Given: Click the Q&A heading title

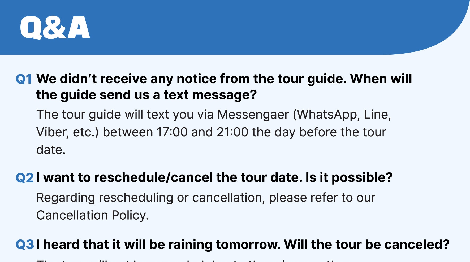Looking at the screenshot, I should coord(55,28).
